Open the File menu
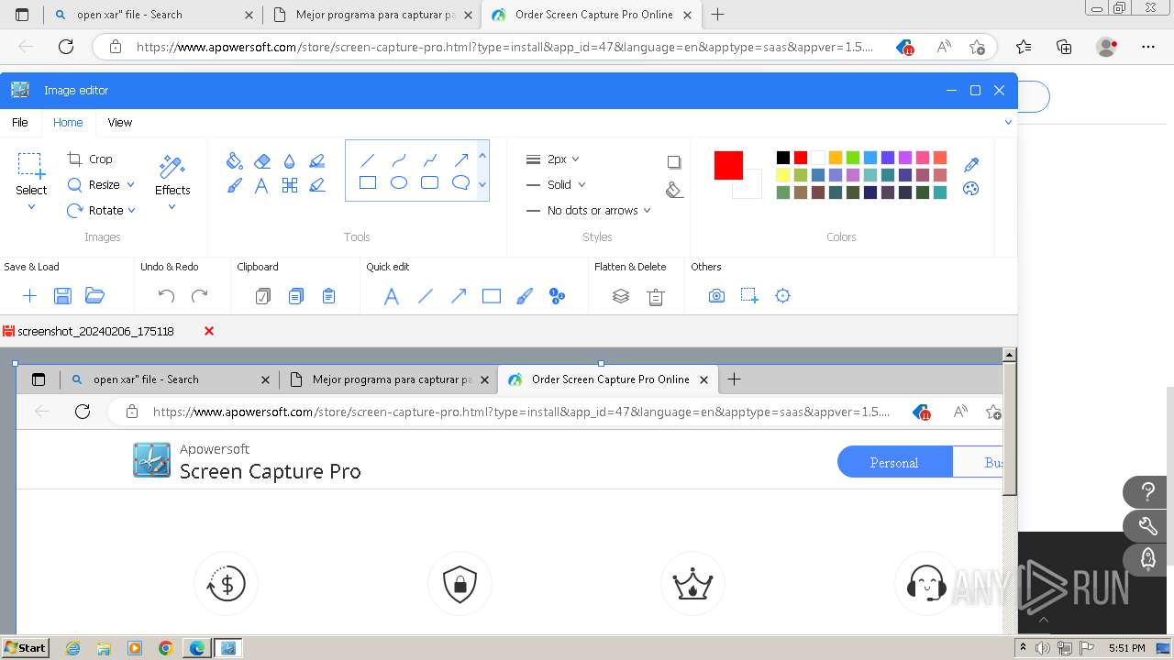The width and height of the screenshot is (1174, 660). 19,122
